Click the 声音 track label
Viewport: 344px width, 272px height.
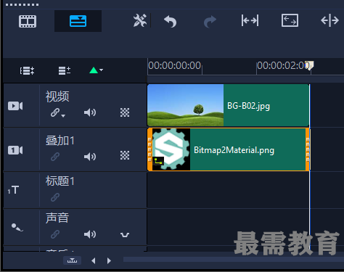(57, 218)
